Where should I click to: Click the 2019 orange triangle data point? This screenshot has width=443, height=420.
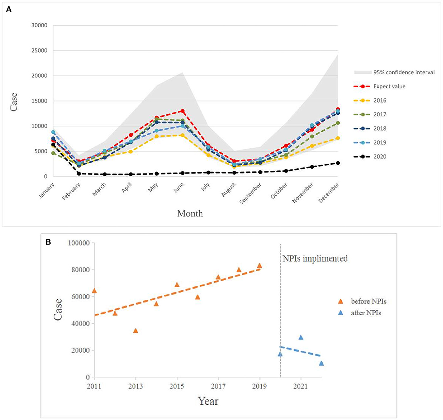tap(259, 266)
